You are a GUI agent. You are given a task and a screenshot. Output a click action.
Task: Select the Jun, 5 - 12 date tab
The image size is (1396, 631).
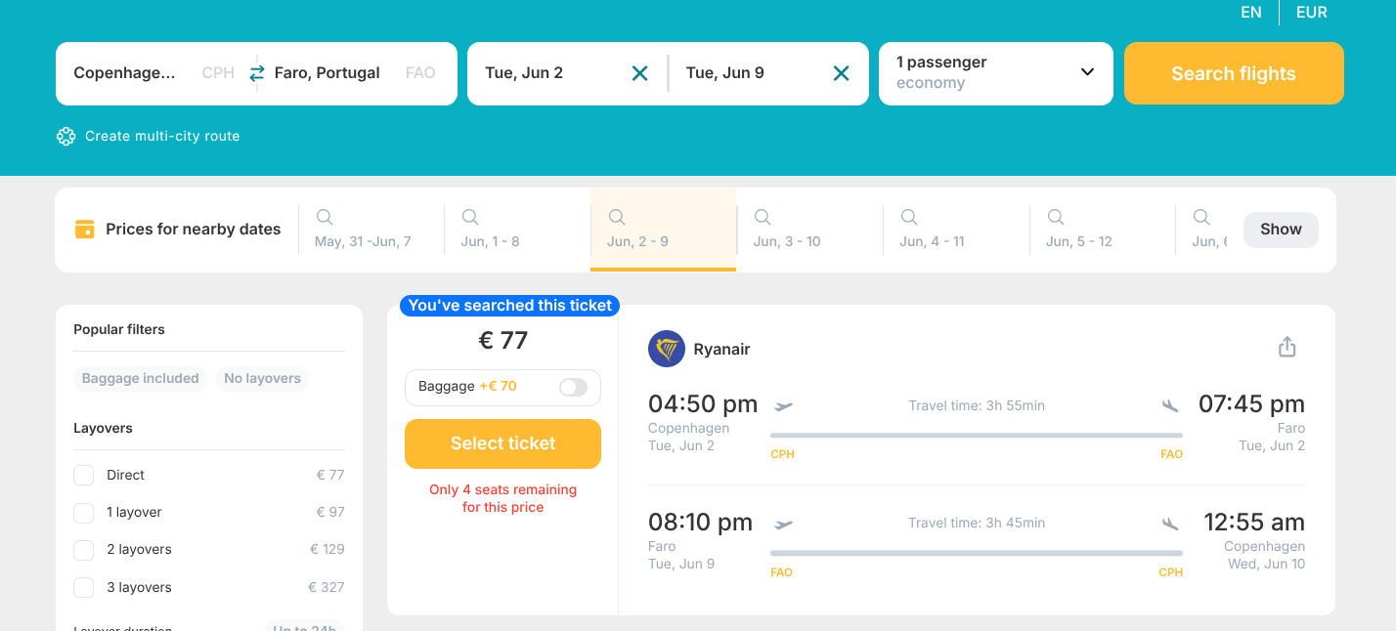point(1078,230)
